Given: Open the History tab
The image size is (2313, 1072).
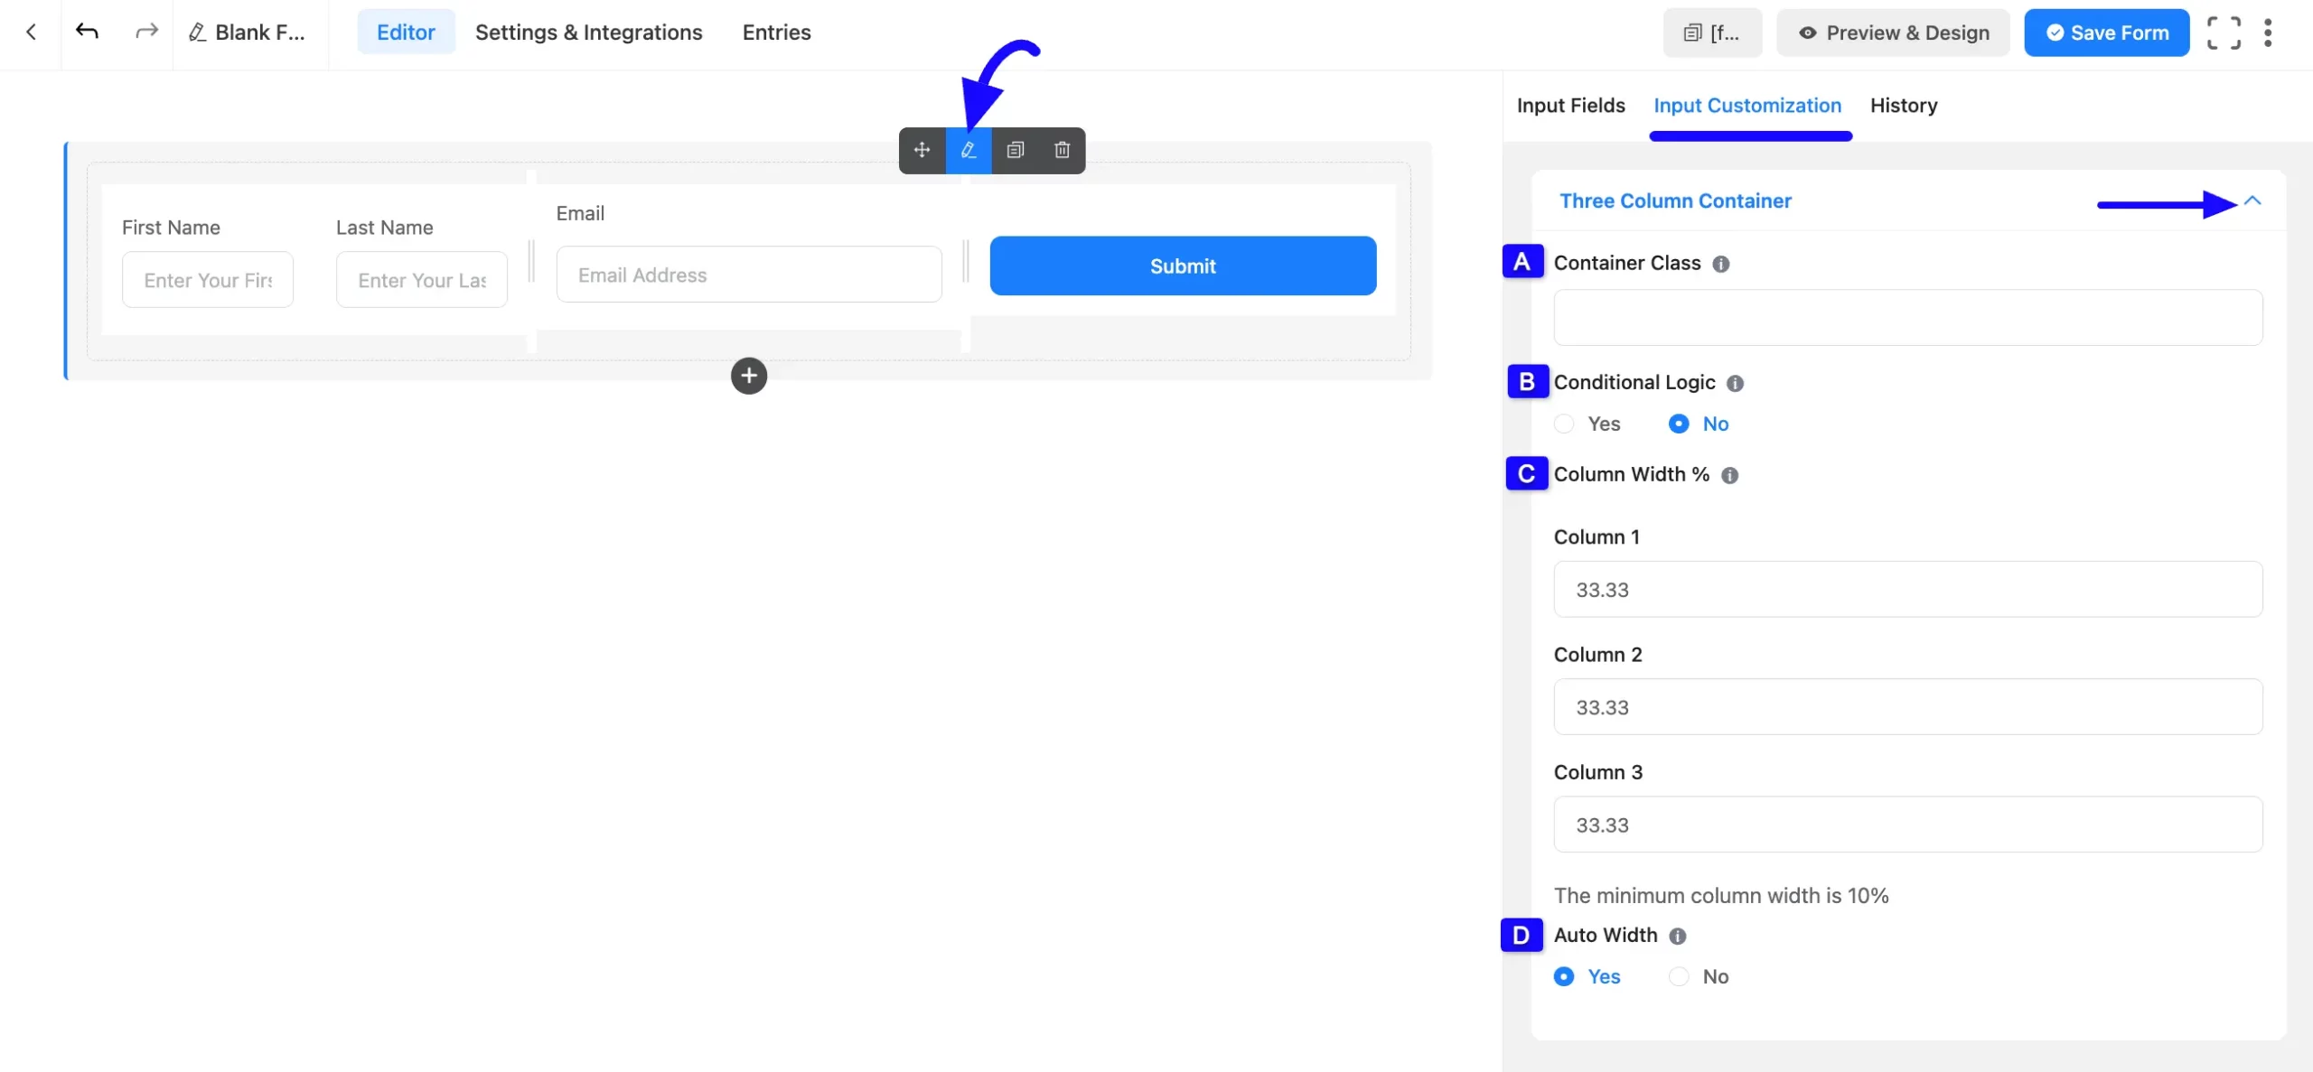Looking at the screenshot, I should [x=1904, y=106].
